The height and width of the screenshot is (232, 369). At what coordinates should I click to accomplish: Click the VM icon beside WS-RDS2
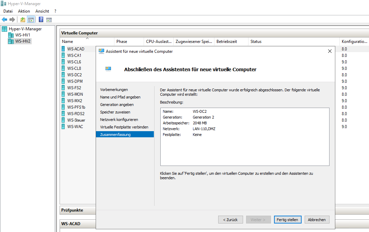click(x=63, y=113)
